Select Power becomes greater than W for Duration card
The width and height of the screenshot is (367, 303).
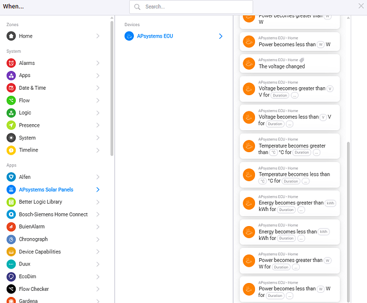point(289,261)
